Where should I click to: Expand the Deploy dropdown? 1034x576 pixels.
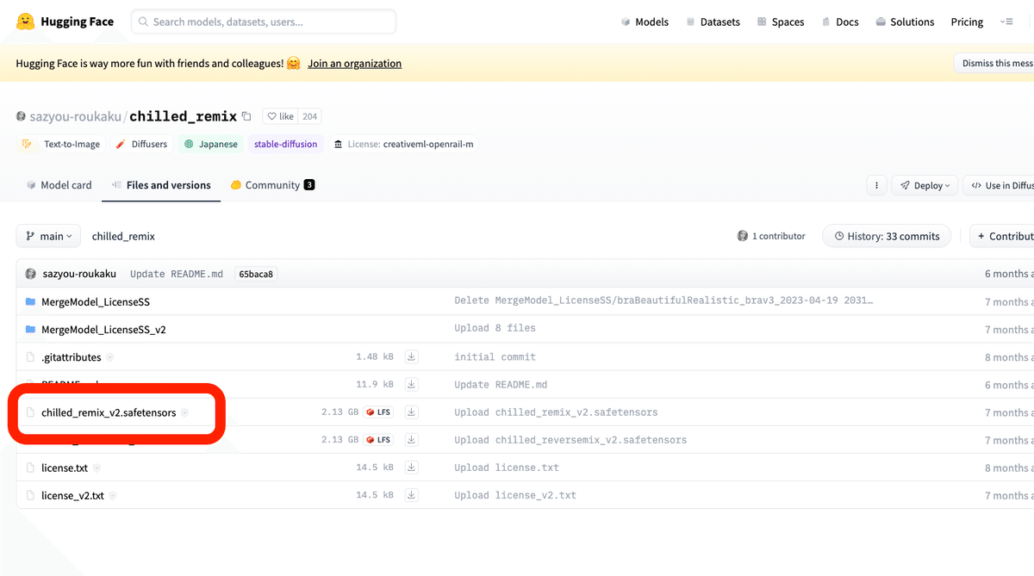click(x=925, y=185)
